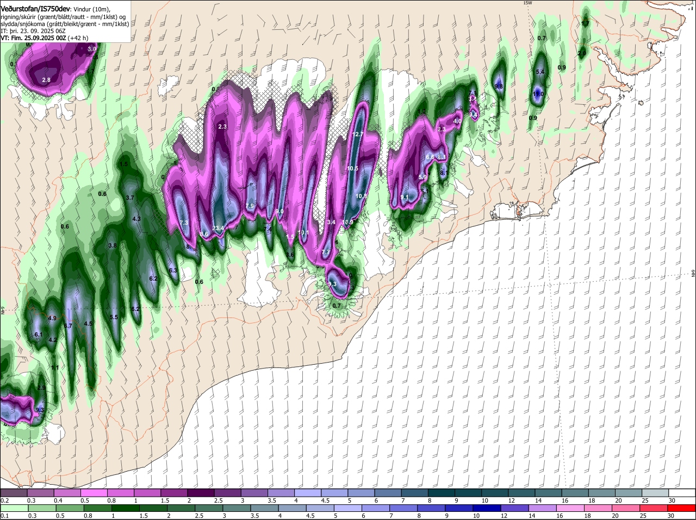Click the violet rain legend swatch between 12 and 14
The width and height of the screenshot is (696, 520).
[515, 508]
